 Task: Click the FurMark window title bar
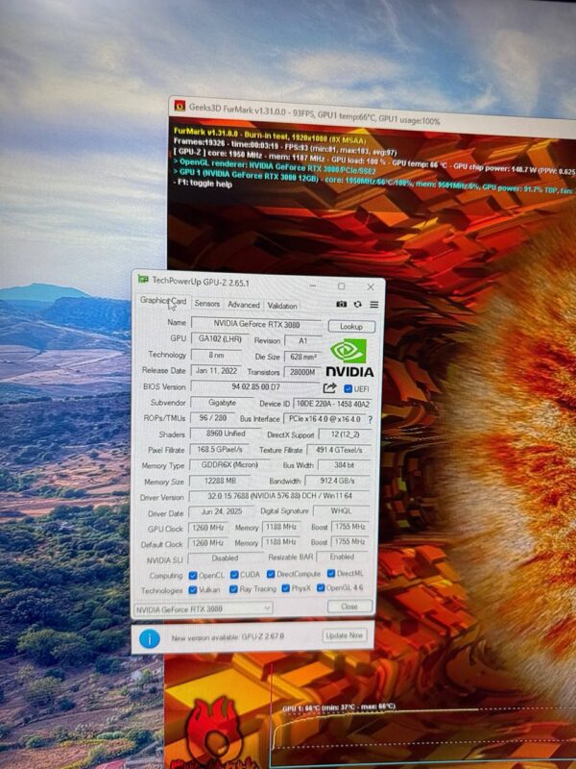[x=372, y=115]
